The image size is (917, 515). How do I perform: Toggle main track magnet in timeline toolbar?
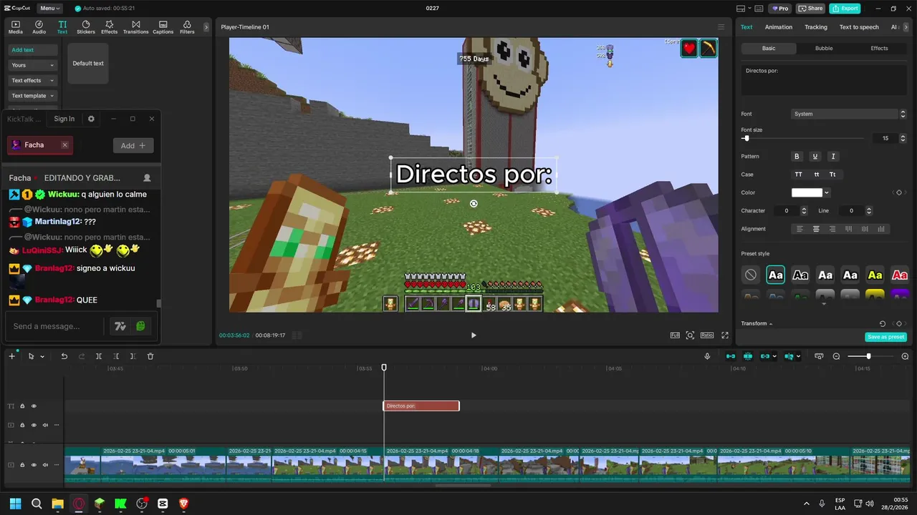click(x=730, y=356)
